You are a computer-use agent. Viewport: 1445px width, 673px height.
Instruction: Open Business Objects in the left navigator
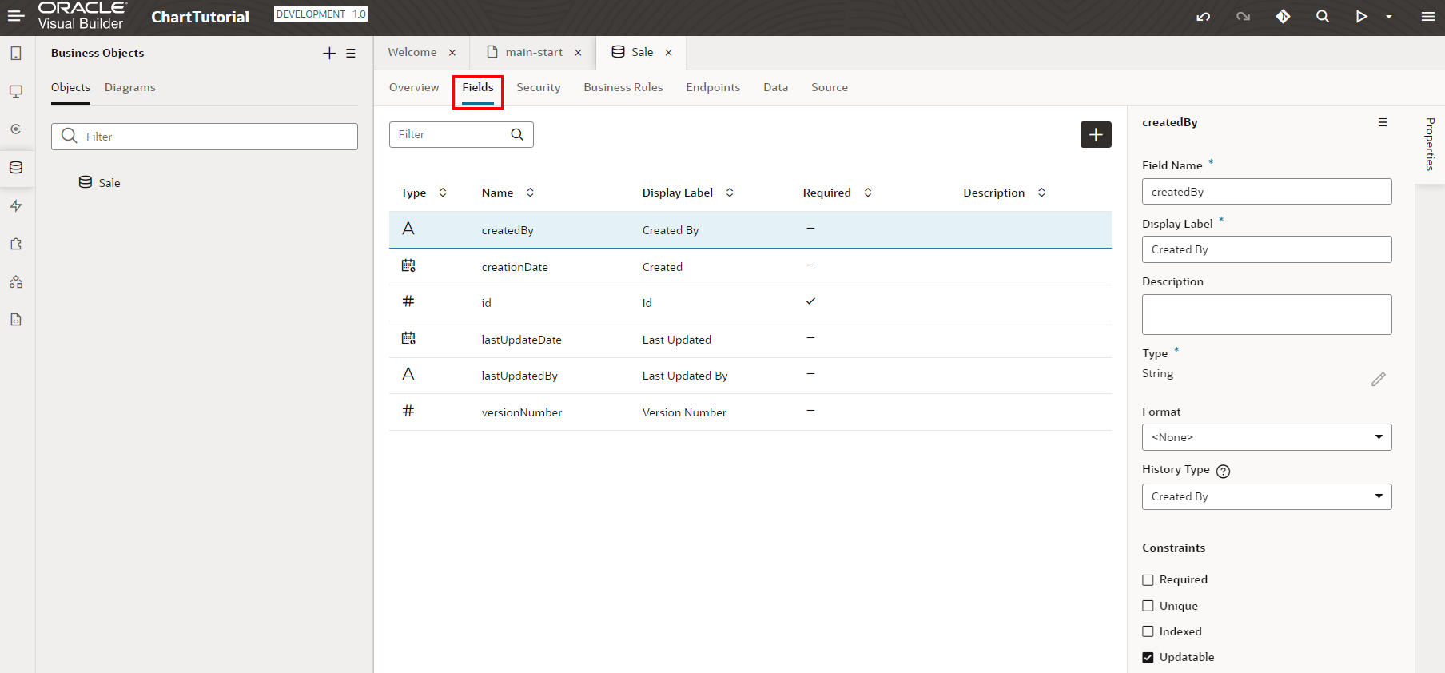pos(16,168)
